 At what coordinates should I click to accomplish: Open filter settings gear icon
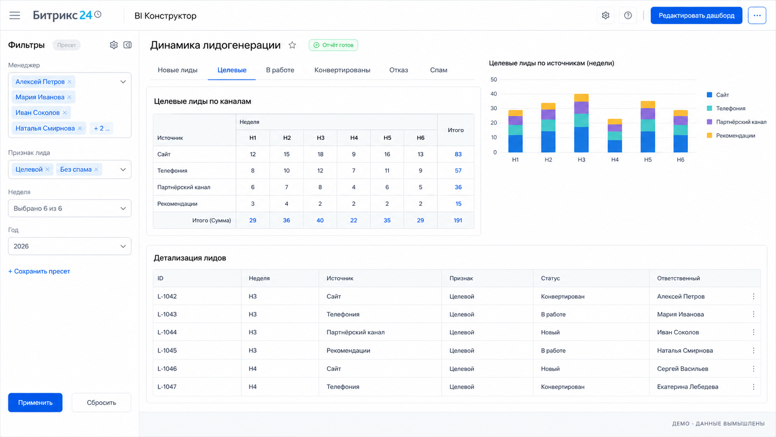[x=114, y=45]
